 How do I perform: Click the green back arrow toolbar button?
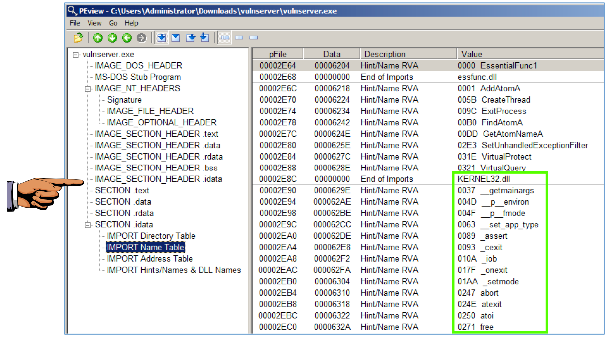click(127, 38)
